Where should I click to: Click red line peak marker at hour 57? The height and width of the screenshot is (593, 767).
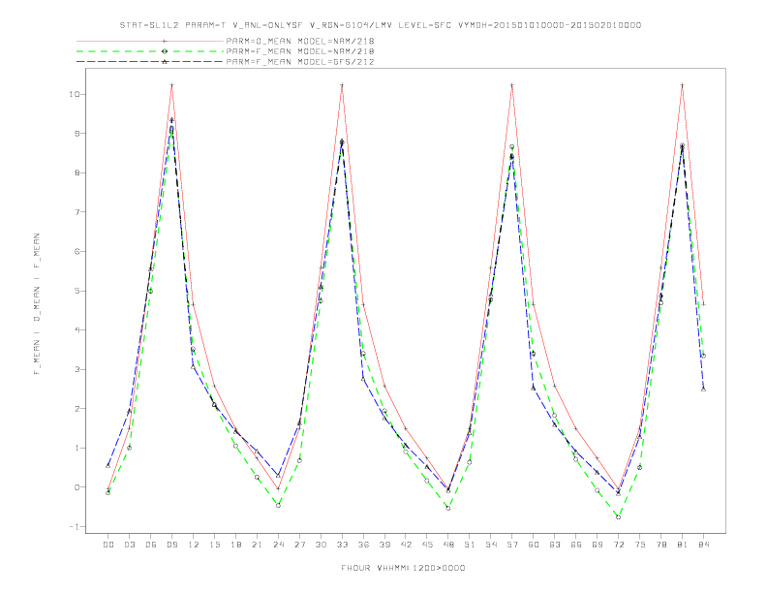512,85
